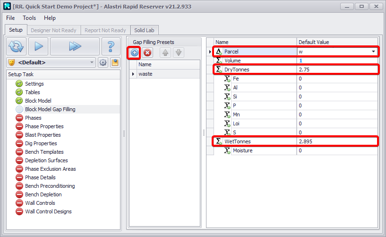The image size is (386, 237).
Task: Select the Dig Properties task
Action: (x=41, y=143)
